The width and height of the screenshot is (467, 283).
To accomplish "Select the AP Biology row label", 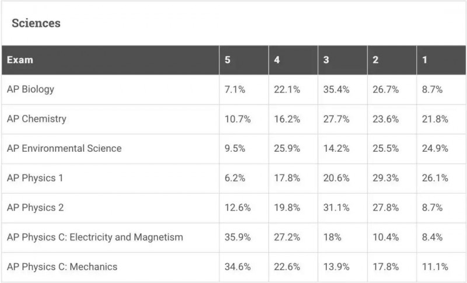I will coord(31,89).
